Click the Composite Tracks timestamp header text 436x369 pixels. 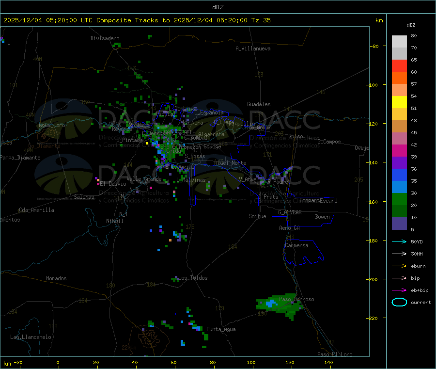point(137,20)
